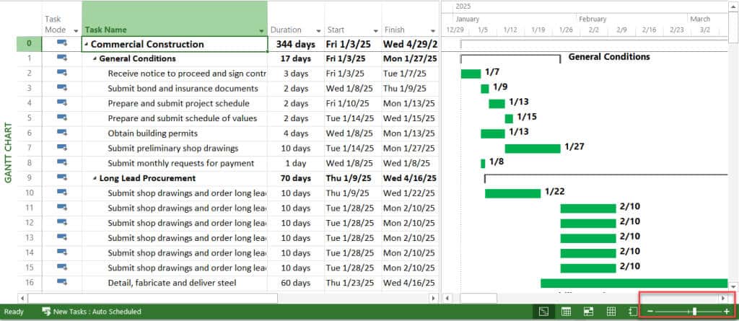Open Resource Sheet view from status bar
This screenshot has width=739, height=321.
pyautogui.click(x=611, y=311)
